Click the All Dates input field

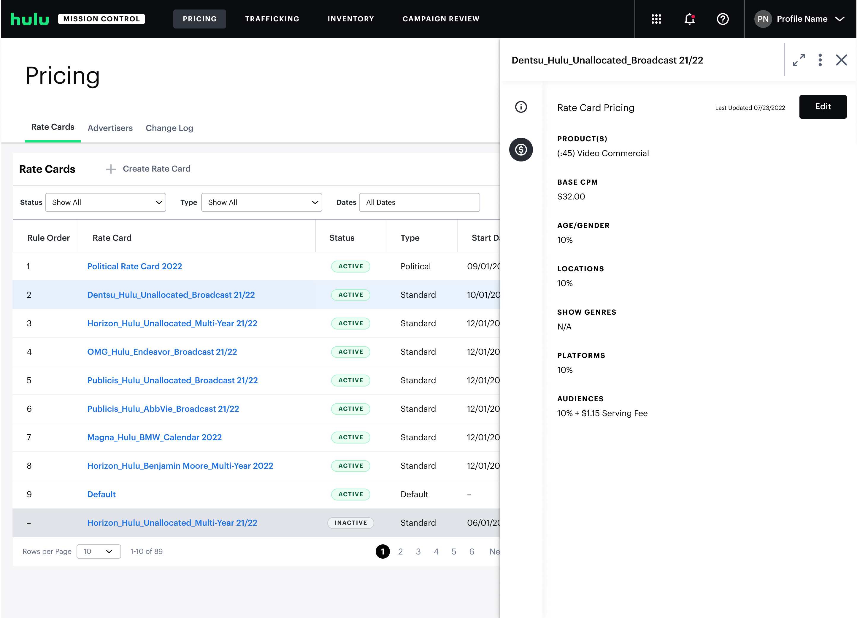pos(419,203)
